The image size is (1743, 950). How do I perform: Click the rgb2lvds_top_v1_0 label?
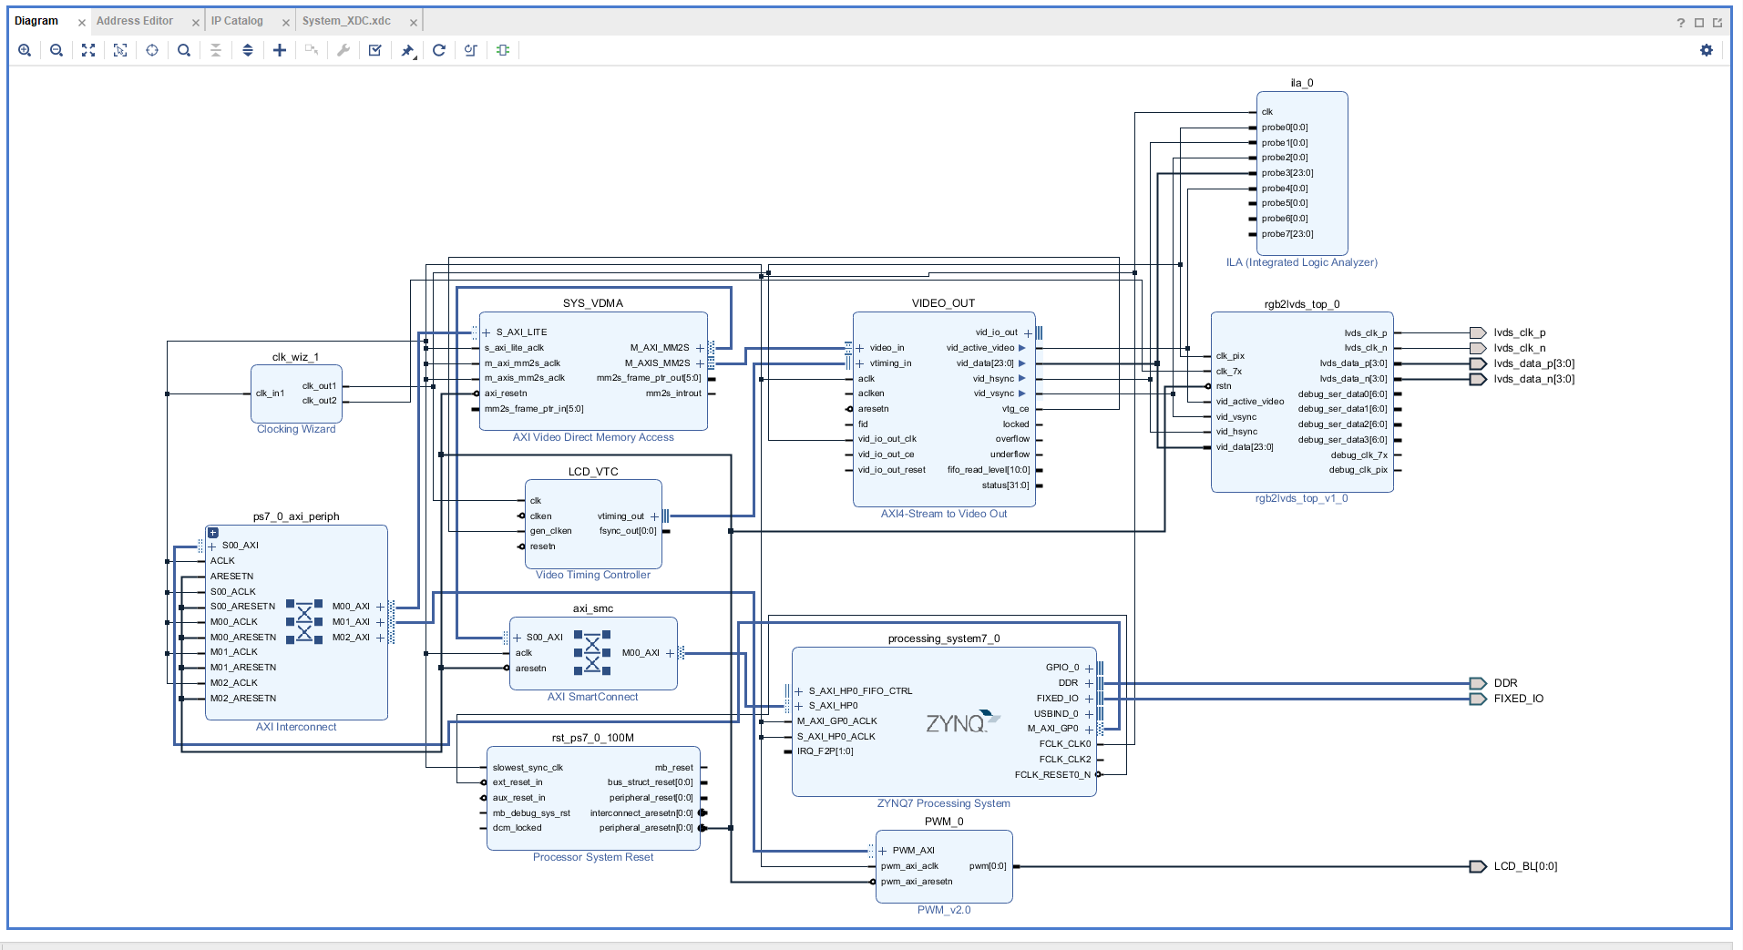click(x=1302, y=498)
